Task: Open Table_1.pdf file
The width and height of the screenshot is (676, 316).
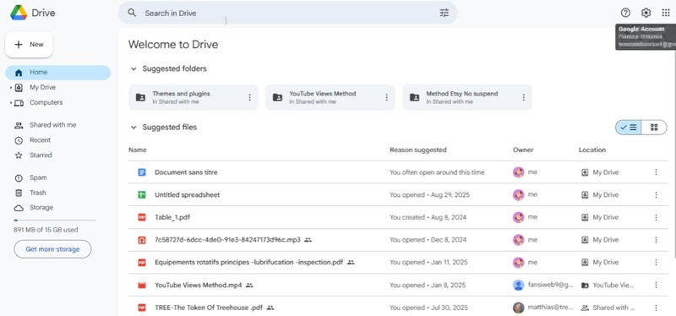Action: 172,217
